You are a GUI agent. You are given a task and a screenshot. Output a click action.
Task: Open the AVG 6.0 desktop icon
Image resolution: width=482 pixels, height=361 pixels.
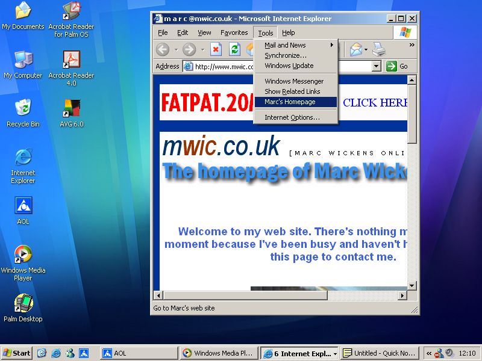coord(71,110)
